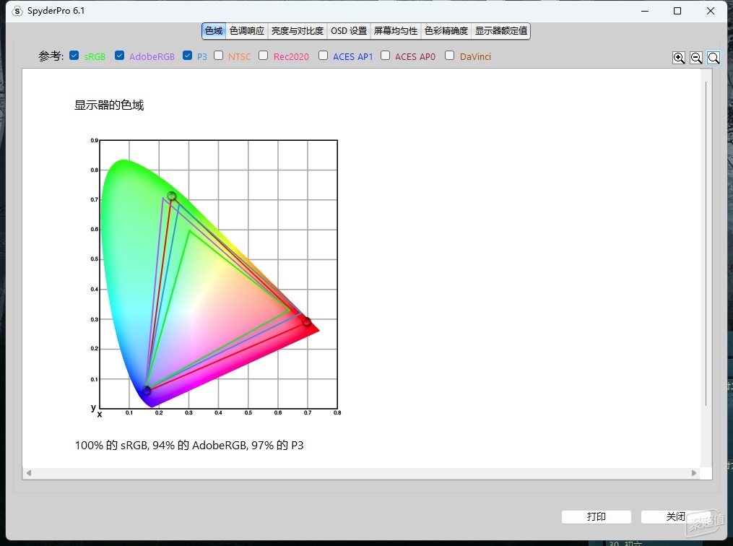Click the vertical scrollbar in report pane
733x546 pixels.
pos(706,243)
